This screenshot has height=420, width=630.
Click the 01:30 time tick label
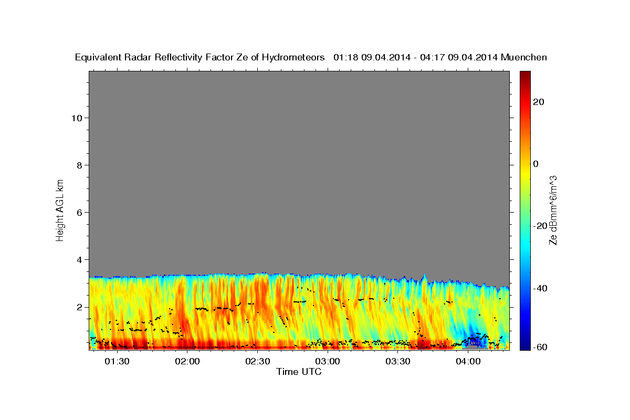coord(117,361)
